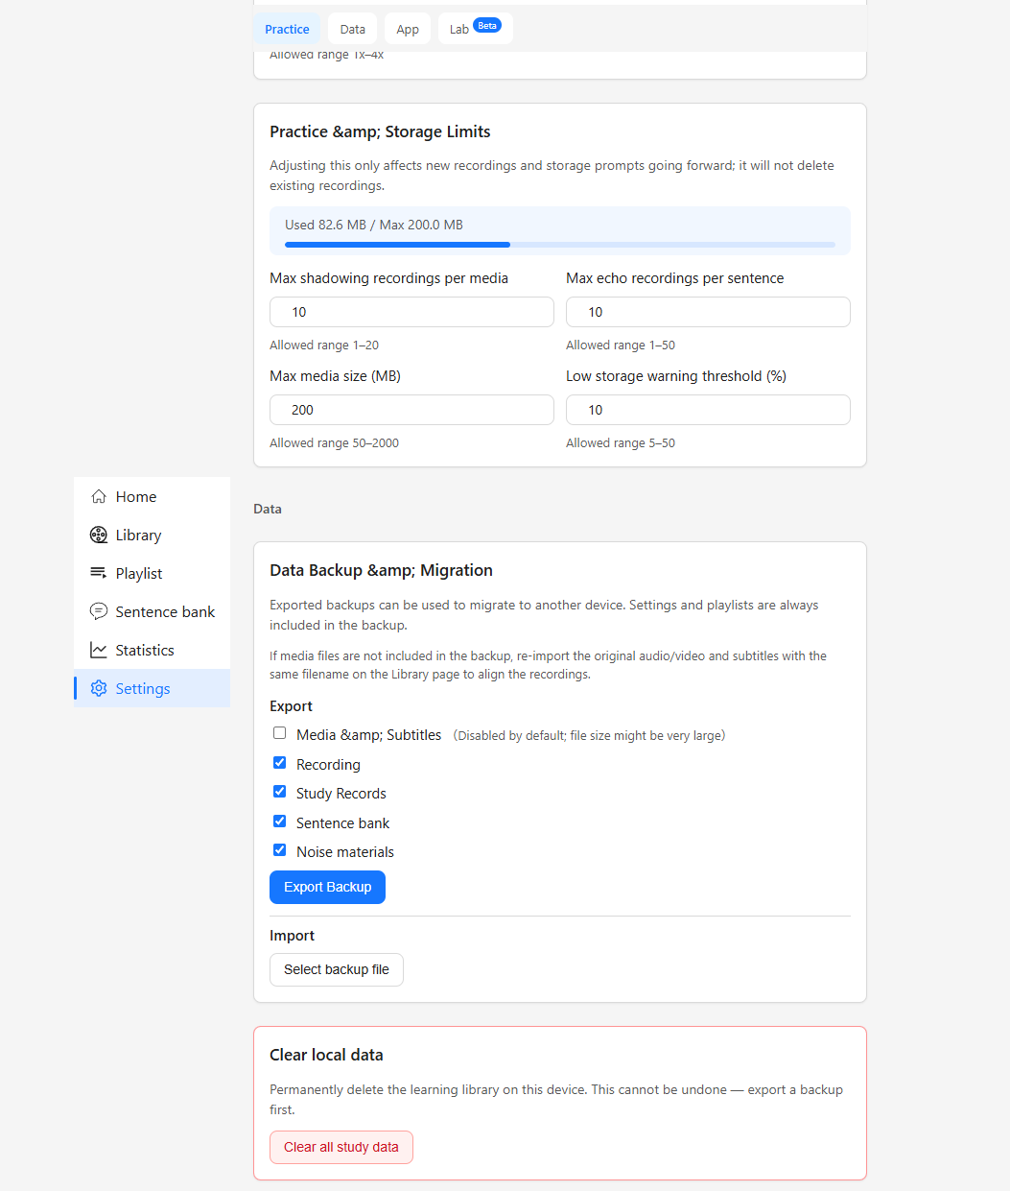1010x1191 pixels.
Task: Click the Playlist list icon
Action: (x=99, y=573)
